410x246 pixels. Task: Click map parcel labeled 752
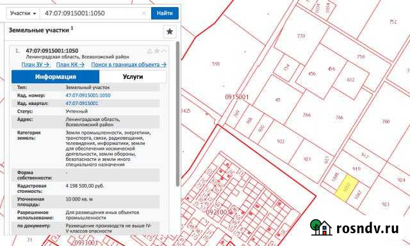393,22
